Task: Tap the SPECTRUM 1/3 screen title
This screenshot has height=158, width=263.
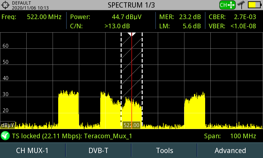Action: tap(131, 5)
